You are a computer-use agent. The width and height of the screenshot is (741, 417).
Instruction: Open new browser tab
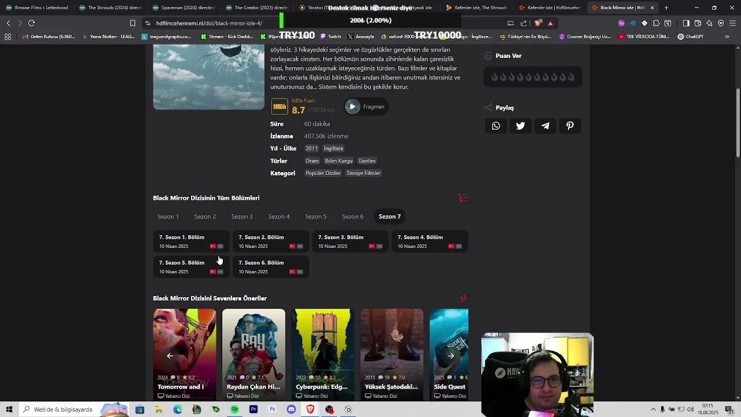[666, 8]
